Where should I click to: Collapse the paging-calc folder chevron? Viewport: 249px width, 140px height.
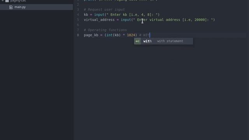(x=3, y=1)
